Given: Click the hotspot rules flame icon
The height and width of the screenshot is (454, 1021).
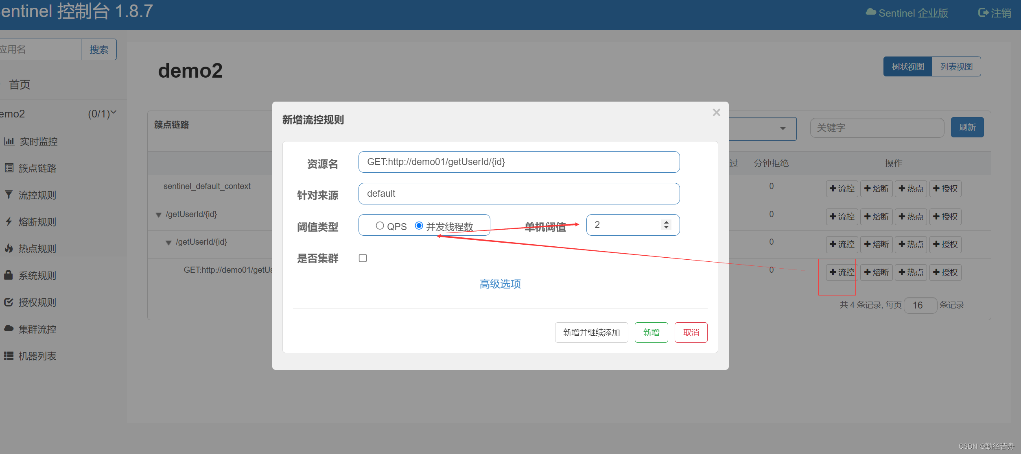Looking at the screenshot, I should coord(9,248).
